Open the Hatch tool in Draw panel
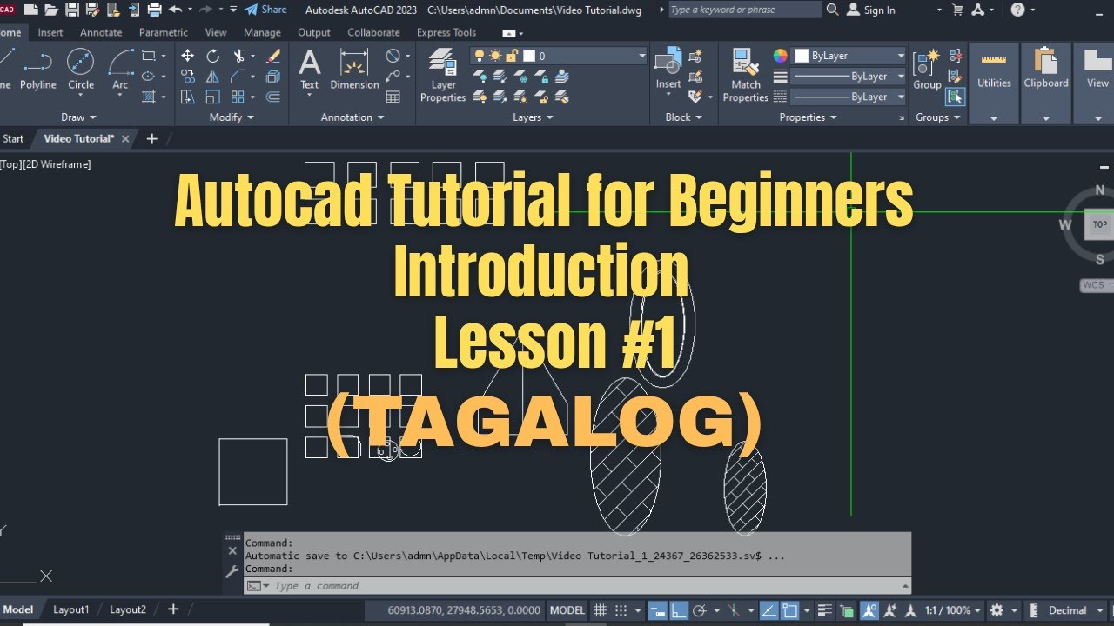Screen dimensions: 1114x626 pyautogui.click(x=149, y=97)
